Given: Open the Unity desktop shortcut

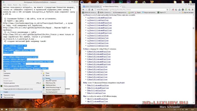Looking at the screenshot, I should pyautogui.click(x=97, y=2).
